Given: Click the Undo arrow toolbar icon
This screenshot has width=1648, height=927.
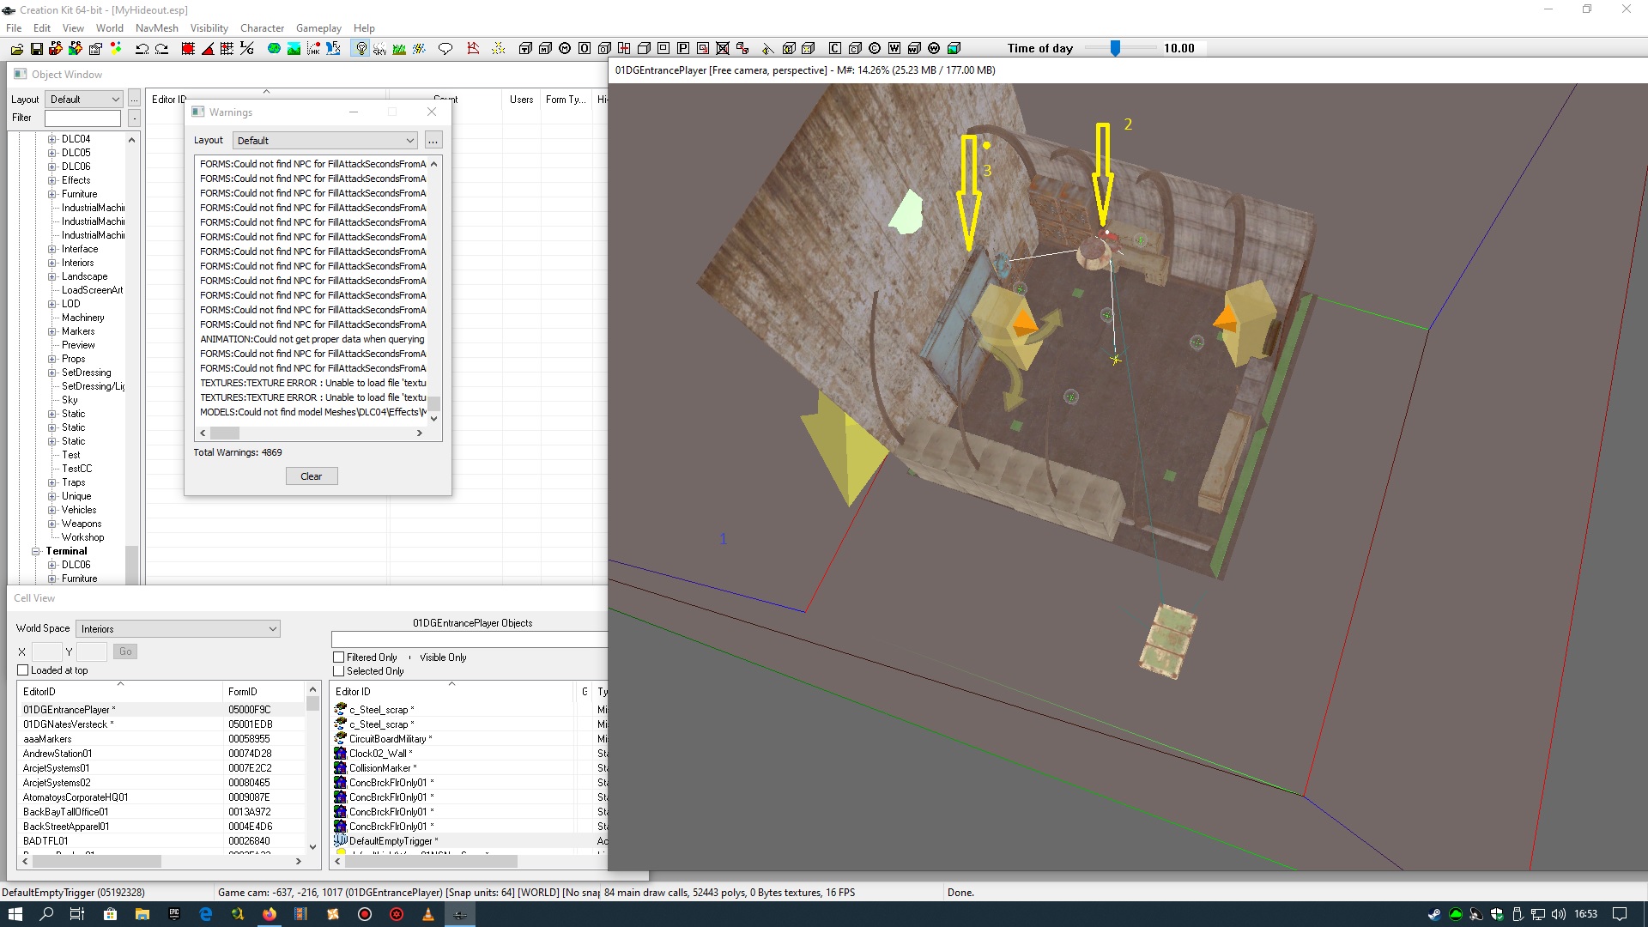Looking at the screenshot, I should pos(142,49).
